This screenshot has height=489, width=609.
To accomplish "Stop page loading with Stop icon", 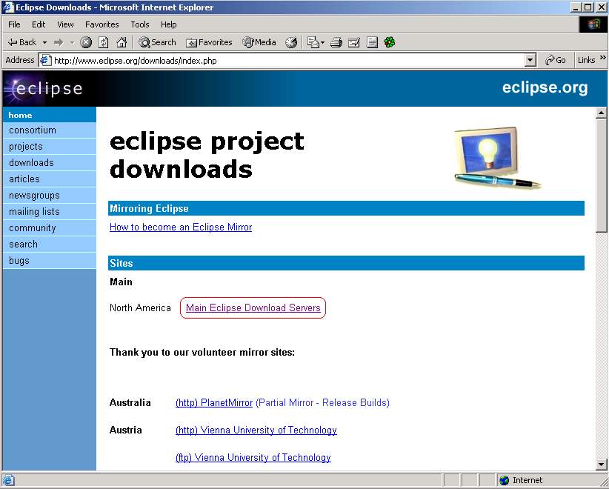I will pos(86,42).
